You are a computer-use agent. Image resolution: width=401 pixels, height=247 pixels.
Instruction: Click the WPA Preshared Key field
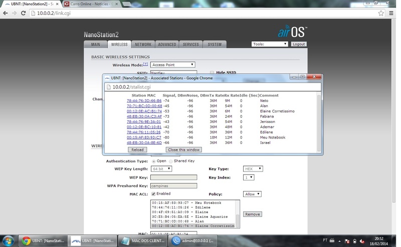coord(173,186)
